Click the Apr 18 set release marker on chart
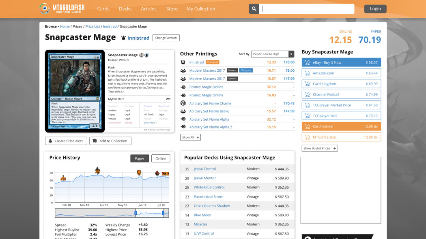Image resolution: width=426 pixels, height=239 pixels. tap(97, 171)
